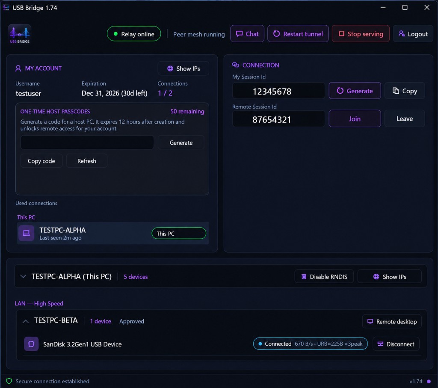Click the green This PC badge

point(179,233)
